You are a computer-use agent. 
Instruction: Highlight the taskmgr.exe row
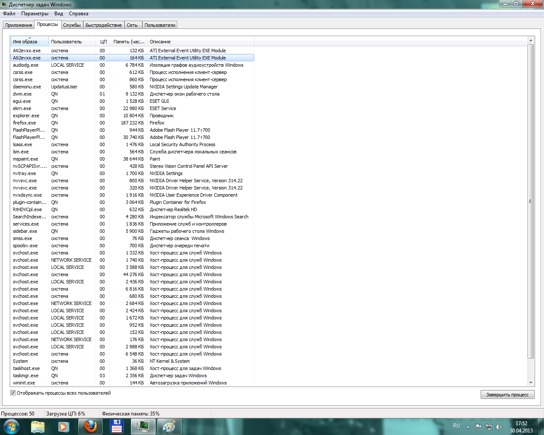pos(132,376)
